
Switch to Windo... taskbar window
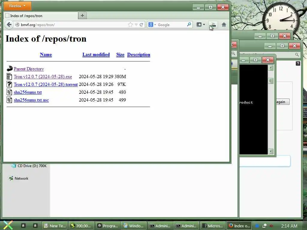click(x=134, y=226)
